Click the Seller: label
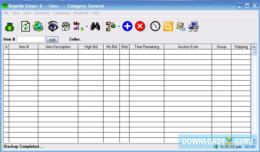 75,39
